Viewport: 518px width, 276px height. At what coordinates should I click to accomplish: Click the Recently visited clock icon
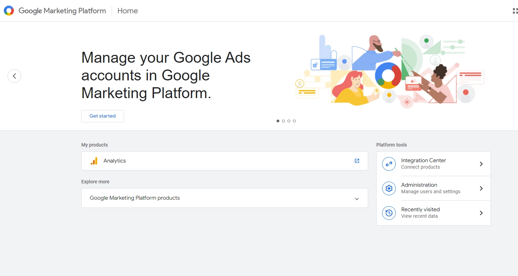tap(389, 213)
